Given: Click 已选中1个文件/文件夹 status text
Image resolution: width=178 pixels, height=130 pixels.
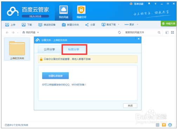Looking at the screenshot, I should click(17, 125).
